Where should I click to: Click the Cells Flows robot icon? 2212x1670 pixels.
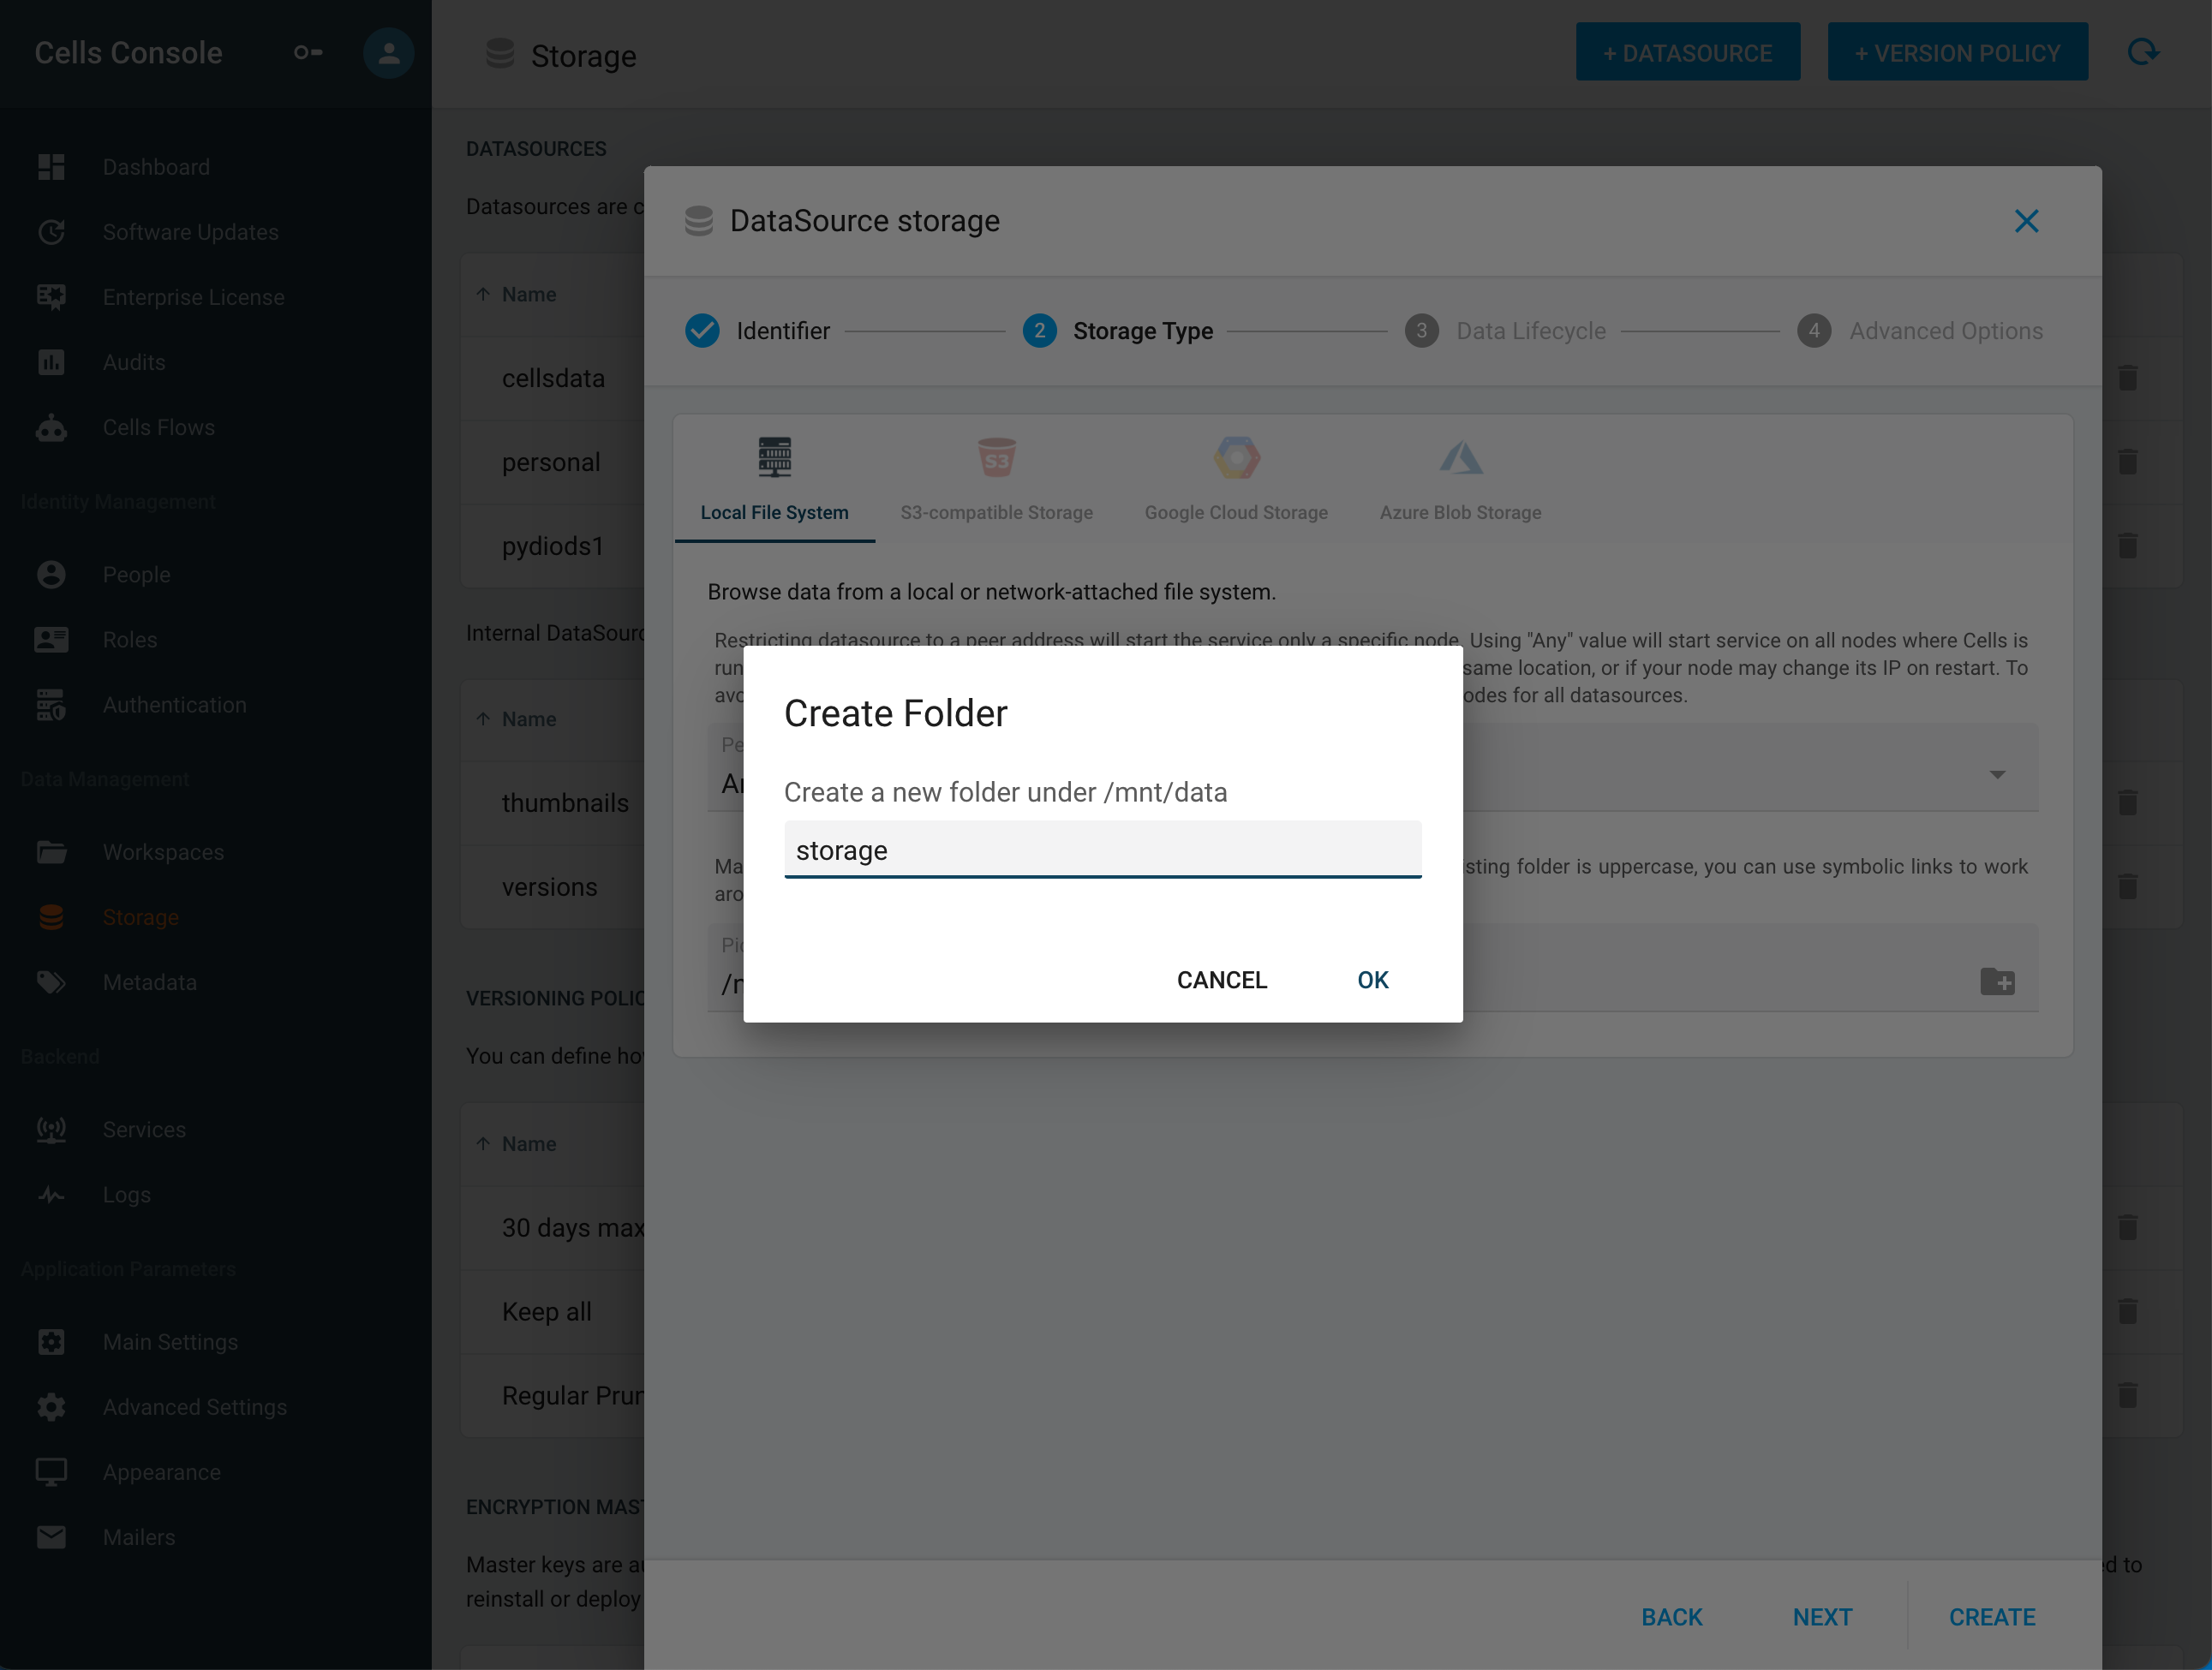[51, 427]
